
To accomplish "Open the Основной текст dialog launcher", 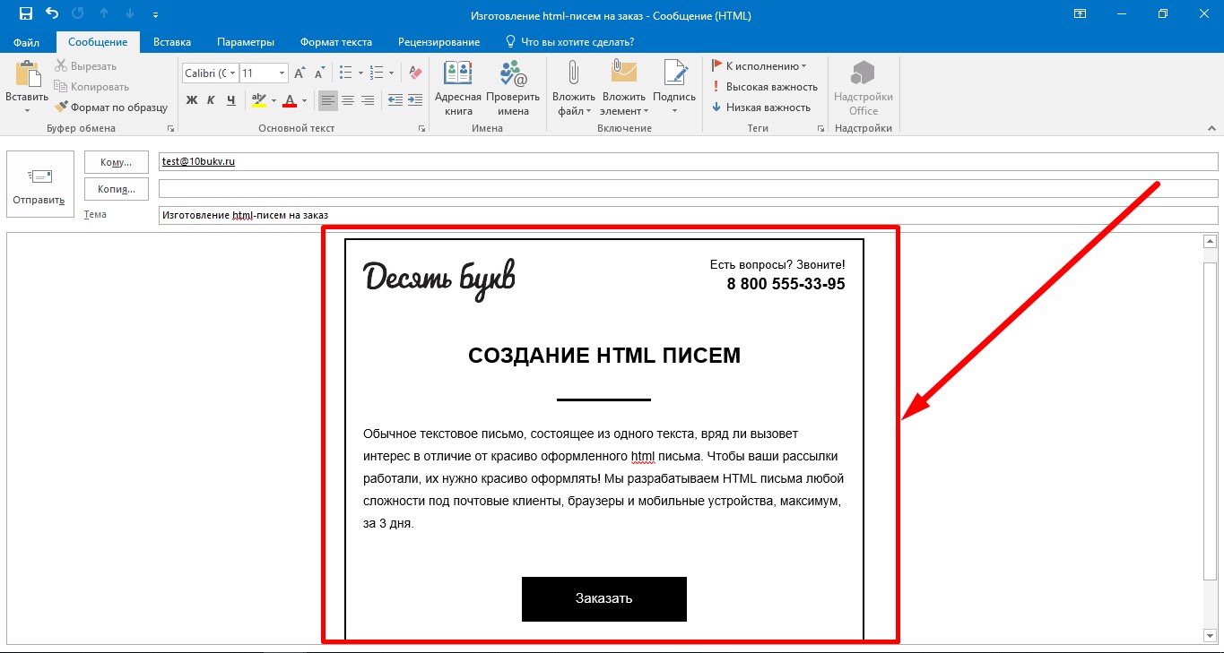I will click(x=421, y=129).
